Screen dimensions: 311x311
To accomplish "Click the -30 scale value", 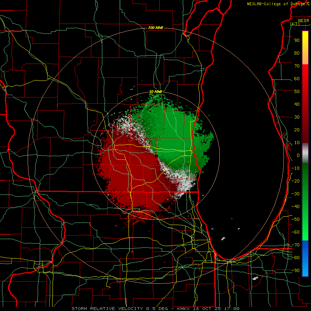I will tap(295, 194).
